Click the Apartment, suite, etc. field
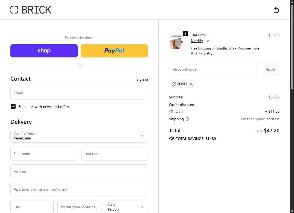Image resolution: width=294 pixels, height=213 pixels. [79, 189]
